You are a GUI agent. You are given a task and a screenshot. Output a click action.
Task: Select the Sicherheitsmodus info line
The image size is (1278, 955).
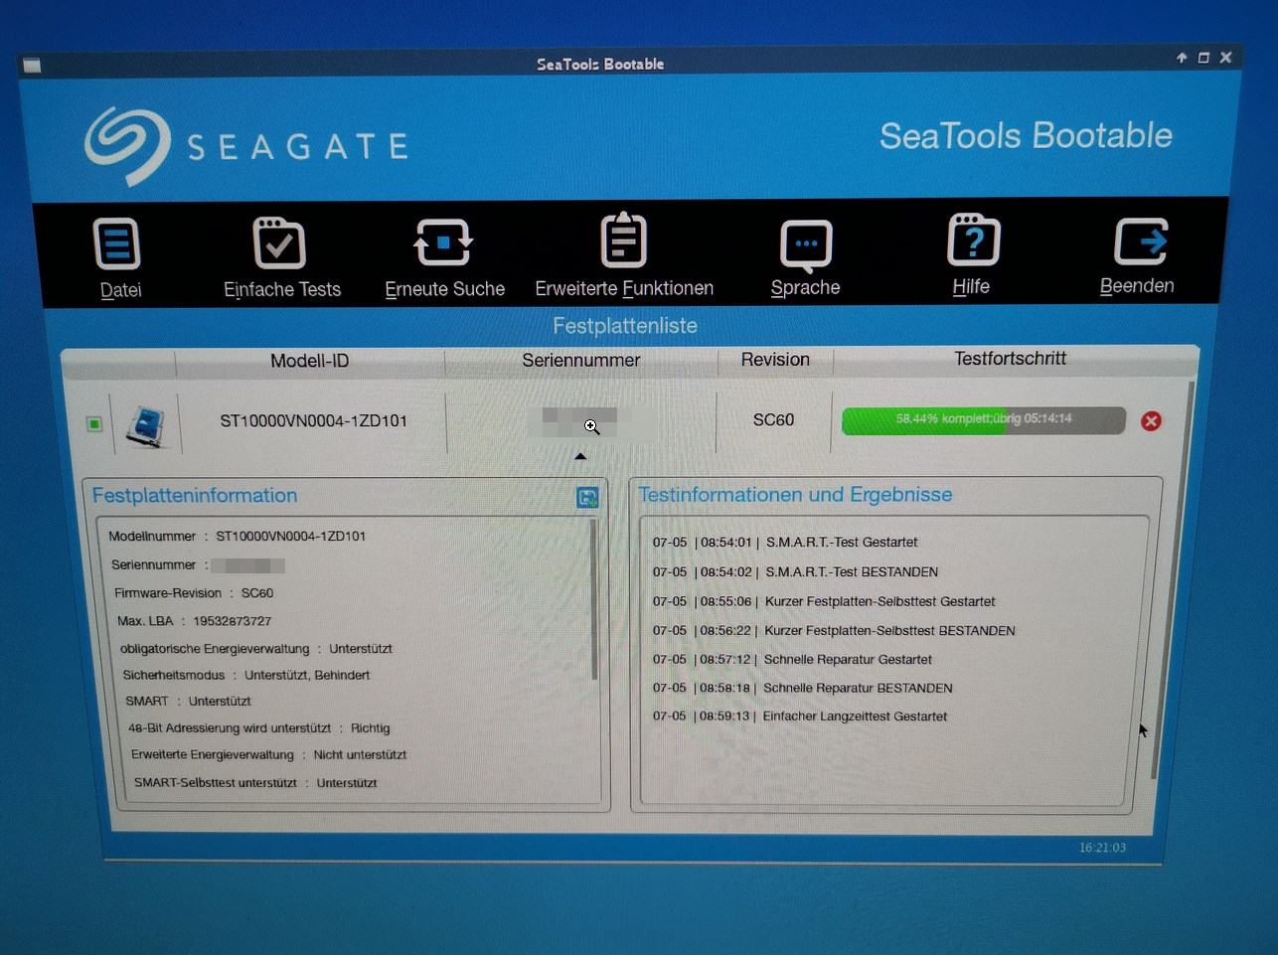[x=245, y=675]
